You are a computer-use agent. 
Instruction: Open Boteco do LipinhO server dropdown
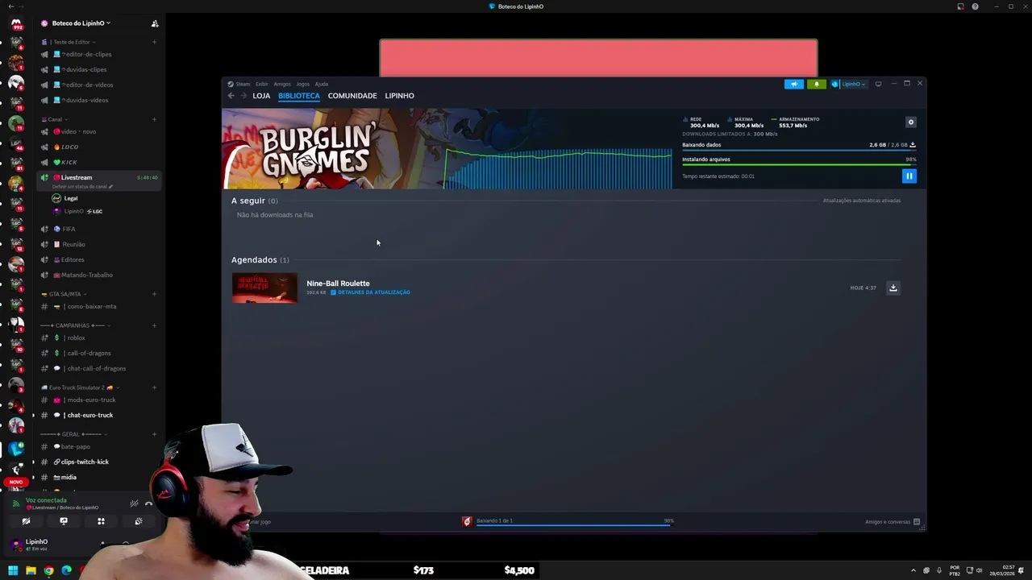81,23
